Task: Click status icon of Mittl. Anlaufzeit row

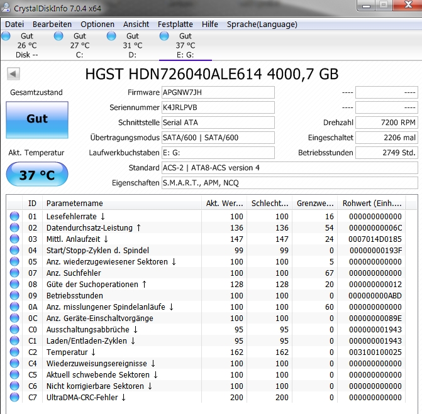Action: coord(14,239)
